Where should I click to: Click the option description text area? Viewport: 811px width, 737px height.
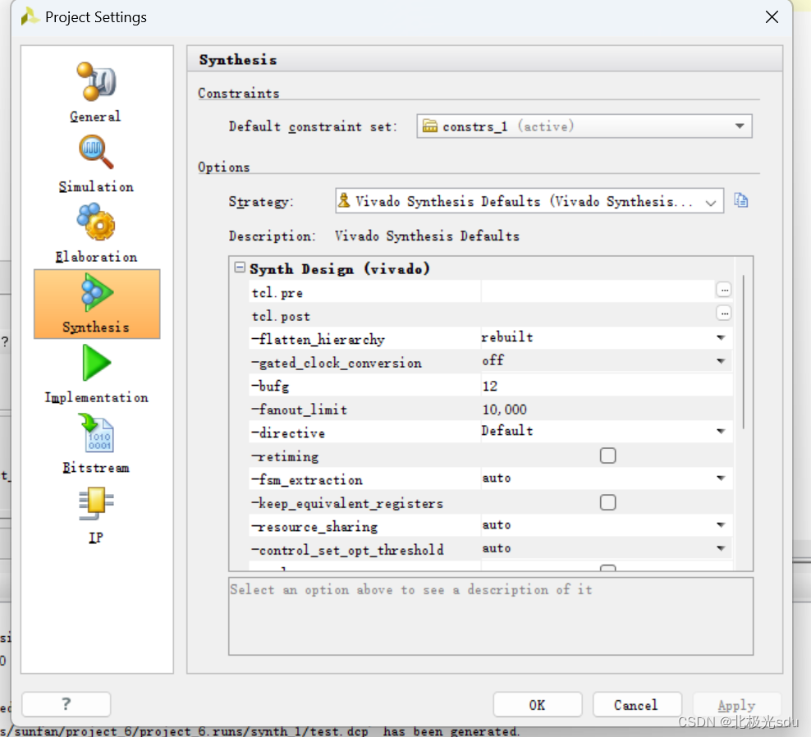coord(491,616)
